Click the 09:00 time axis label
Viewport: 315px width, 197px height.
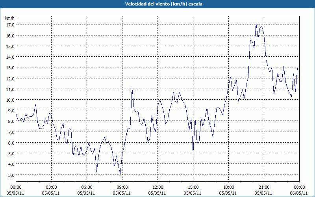point(122,188)
